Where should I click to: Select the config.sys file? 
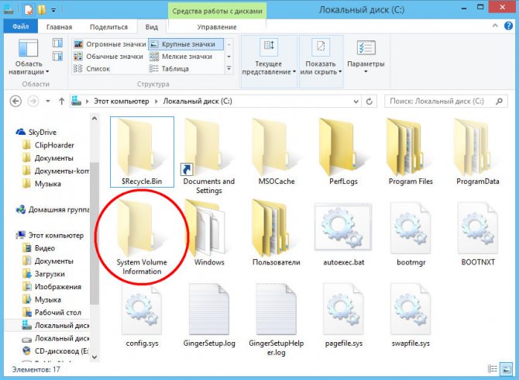142,315
